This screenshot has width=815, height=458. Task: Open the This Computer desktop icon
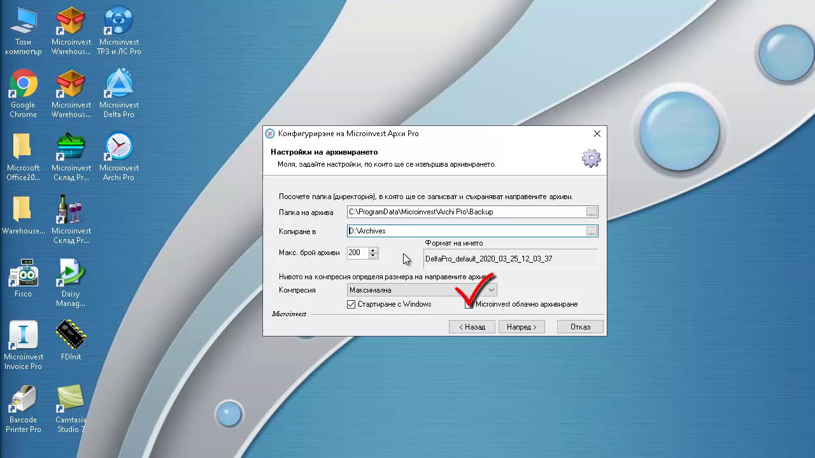(x=23, y=31)
